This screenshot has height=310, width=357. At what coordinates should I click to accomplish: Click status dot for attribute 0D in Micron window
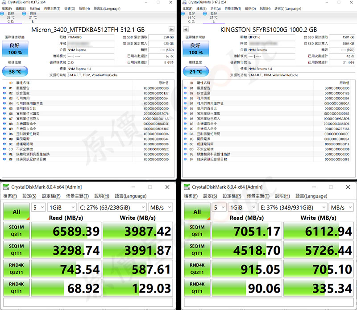[x=4, y=149]
